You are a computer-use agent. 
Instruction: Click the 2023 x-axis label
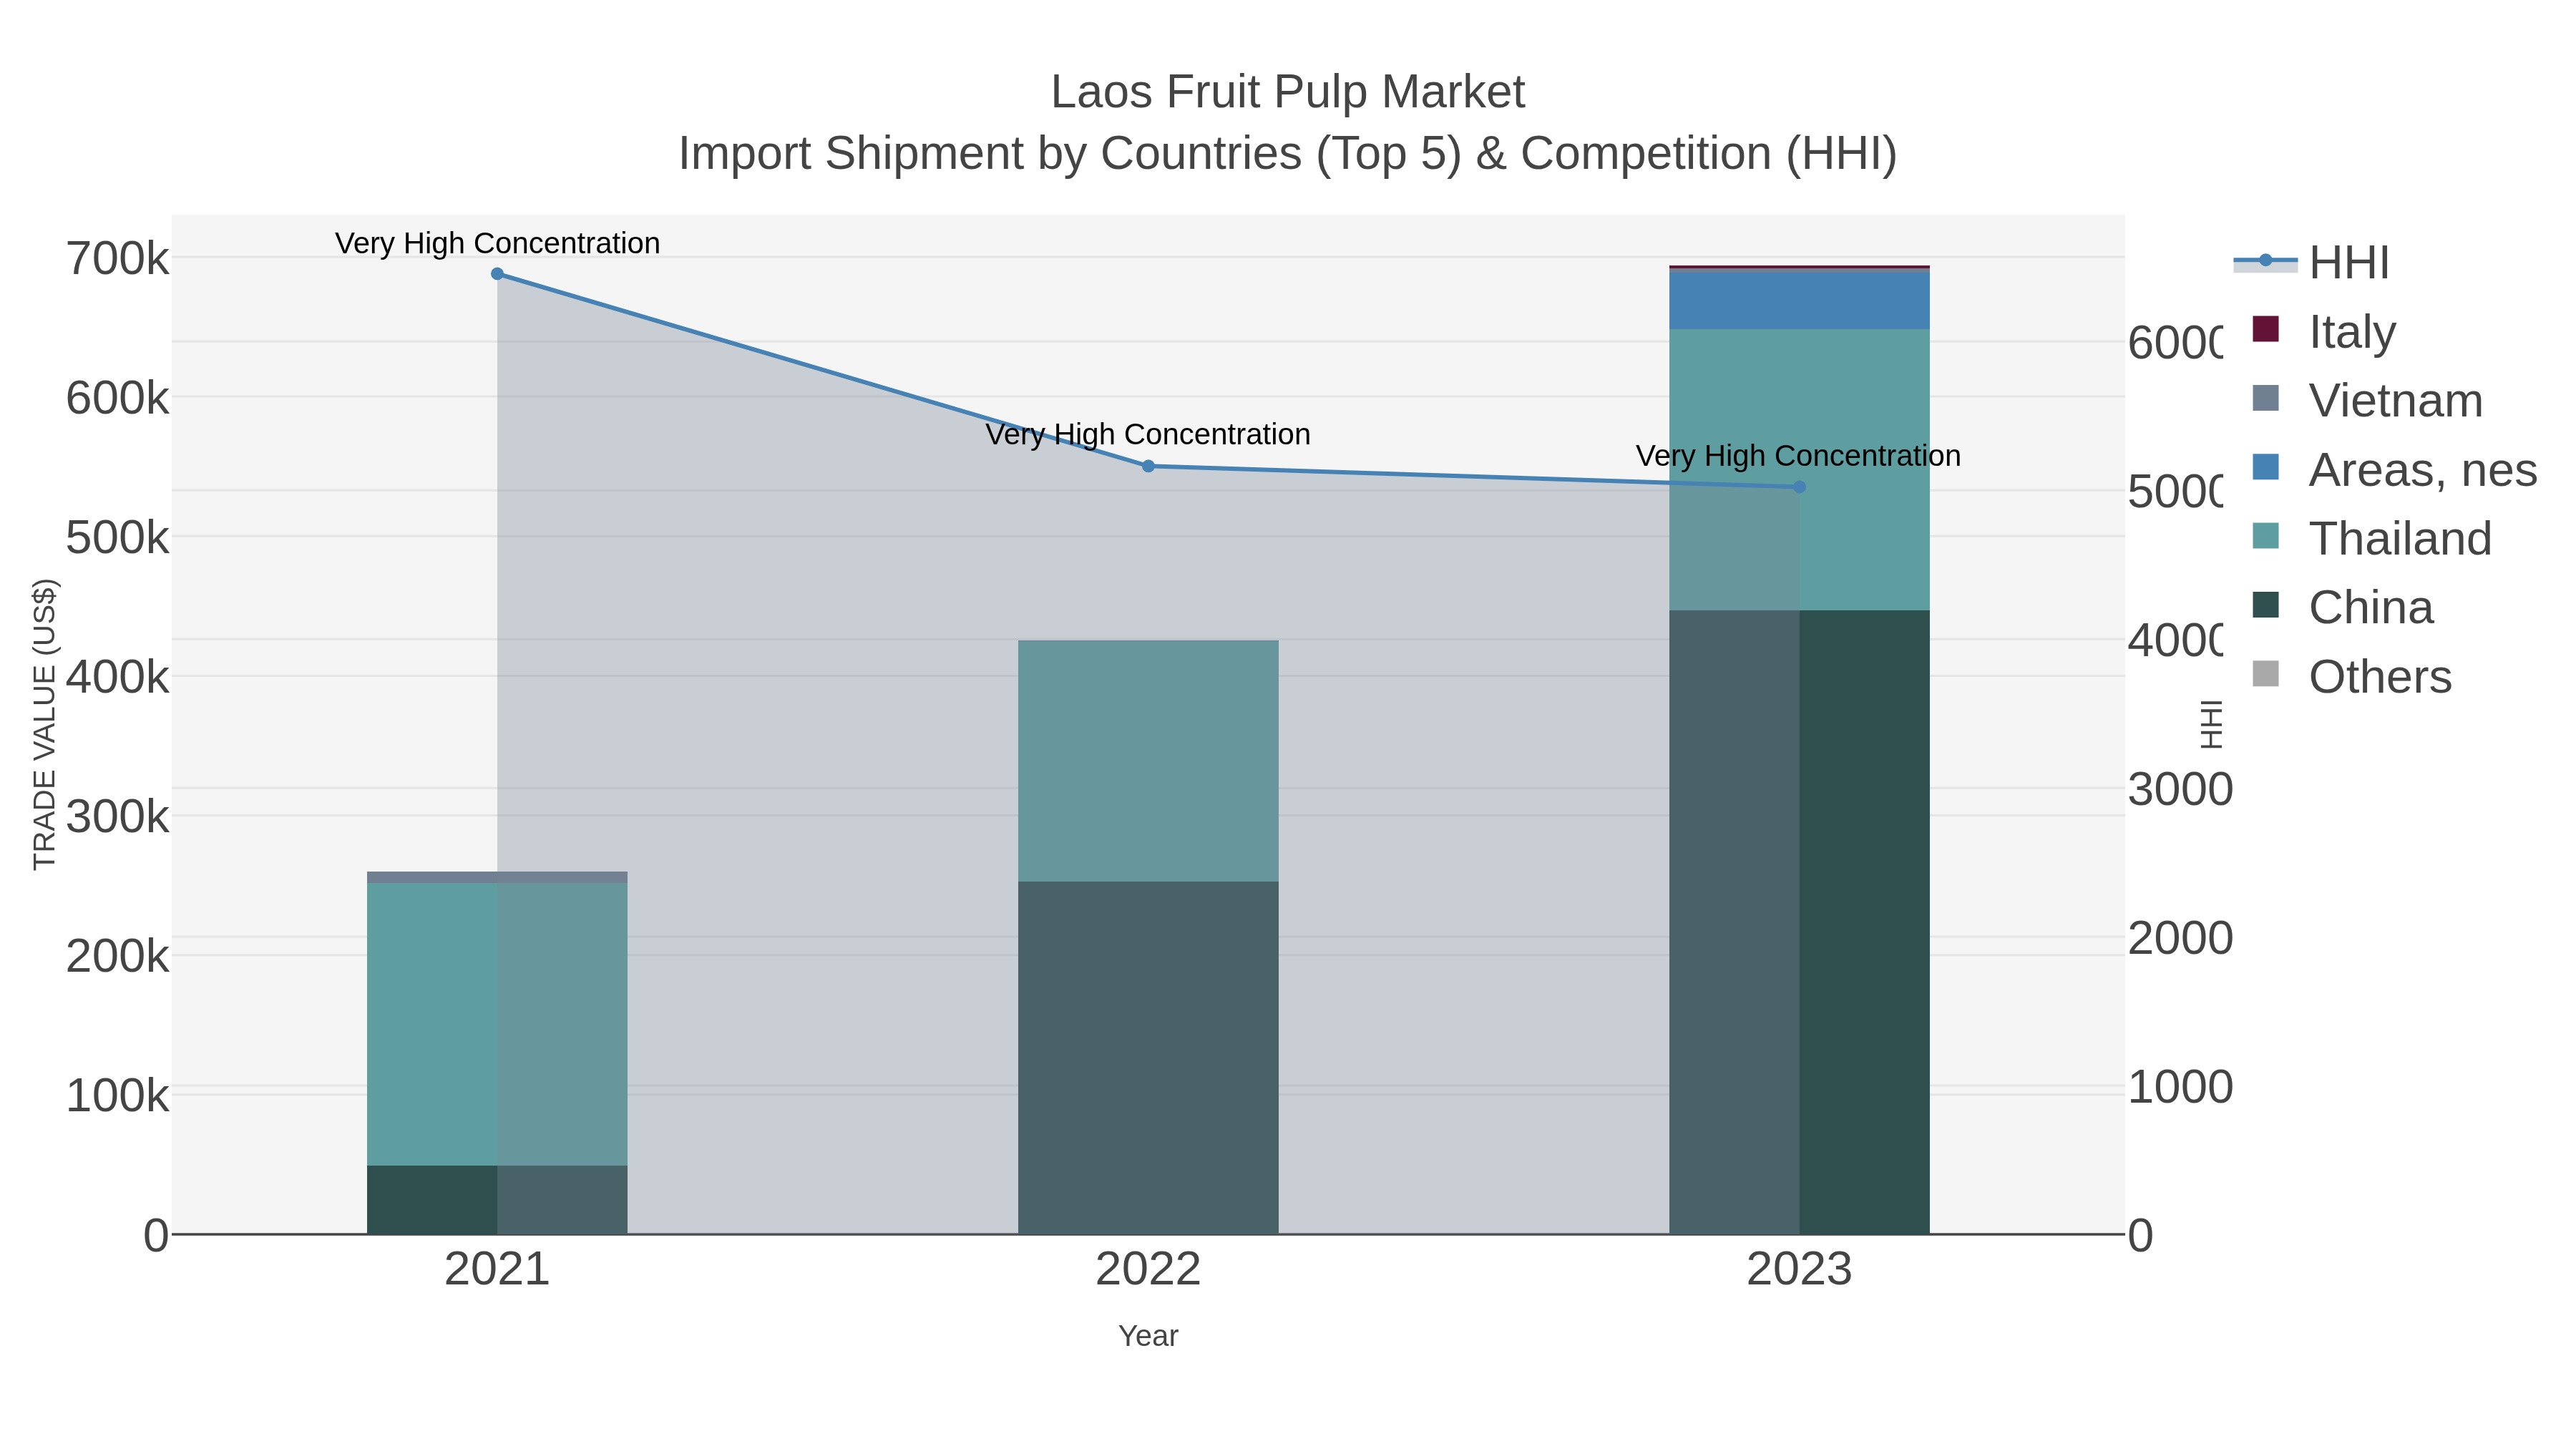1799,1270
